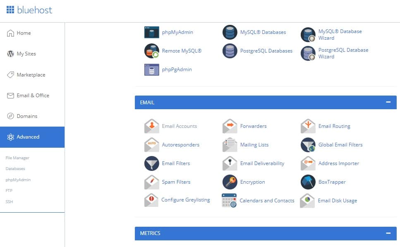Click the METRICS section header bar
The width and height of the screenshot is (400, 247).
[x=266, y=233]
